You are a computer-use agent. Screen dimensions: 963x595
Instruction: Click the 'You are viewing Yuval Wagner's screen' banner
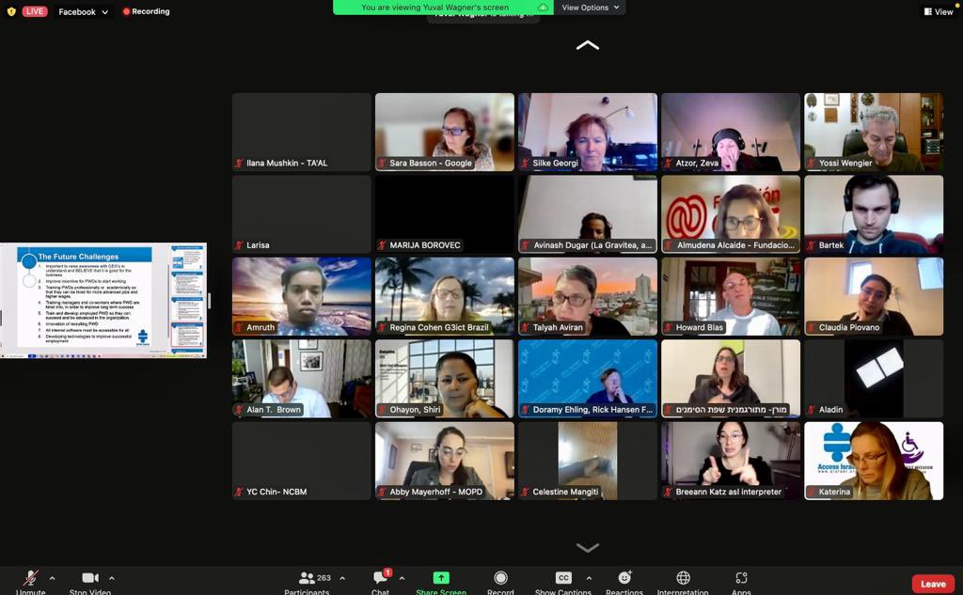pos(443,8)
